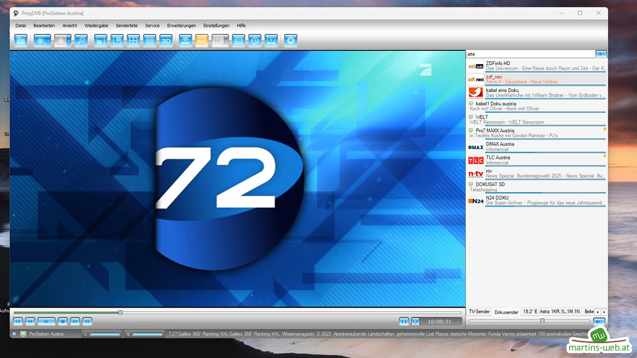637x358 pixels.
Task: Expand the forward arrow history dropdown
Action: tap(70, 40)
